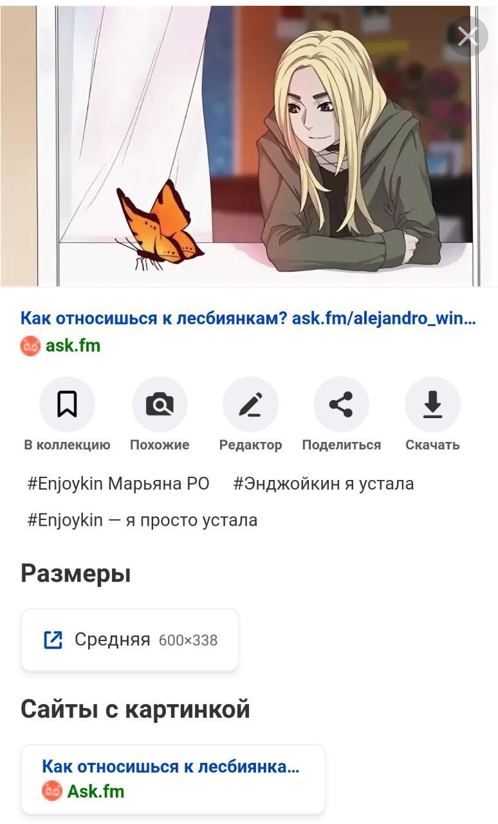The width and height of the screenshot is (498, 824).
Task: Open the editor pencil icon
Action: tap(250, 405)
